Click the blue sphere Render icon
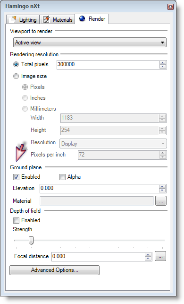The height and width of the screenshot is (304, 184). 82,18
